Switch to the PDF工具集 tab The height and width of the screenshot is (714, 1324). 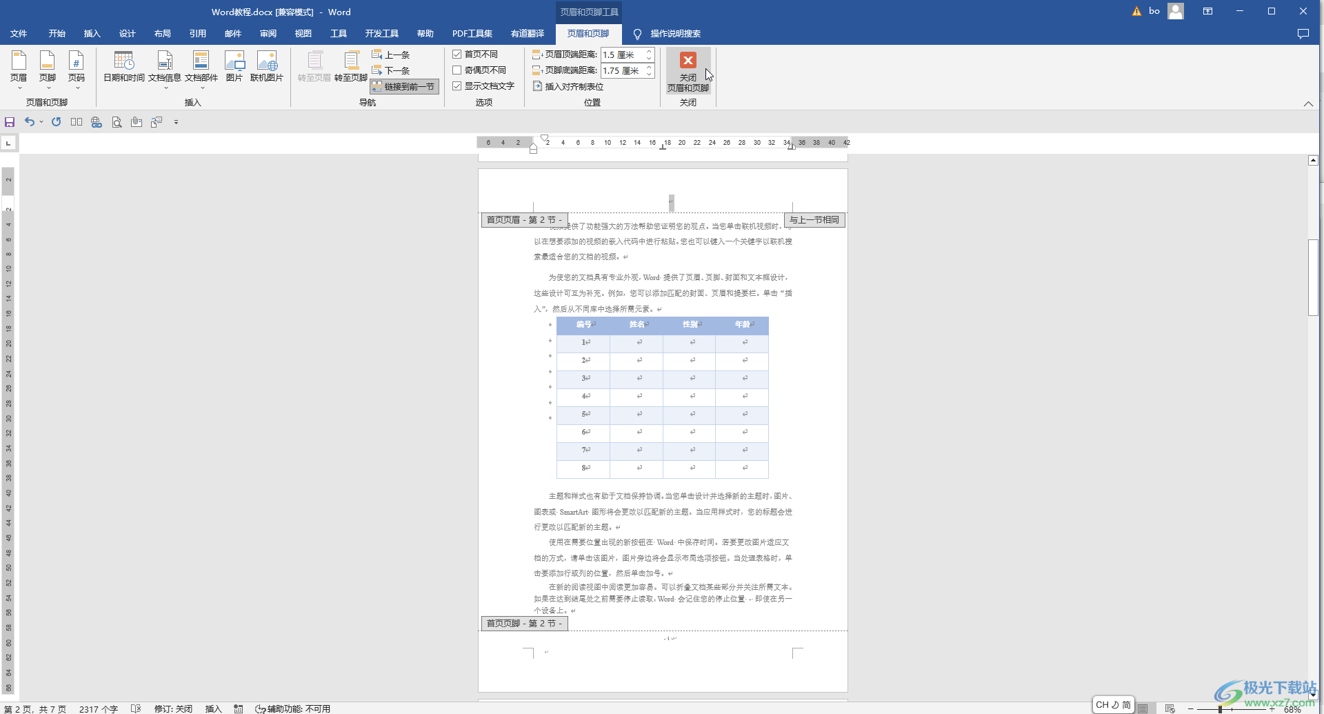pos(472,33)
